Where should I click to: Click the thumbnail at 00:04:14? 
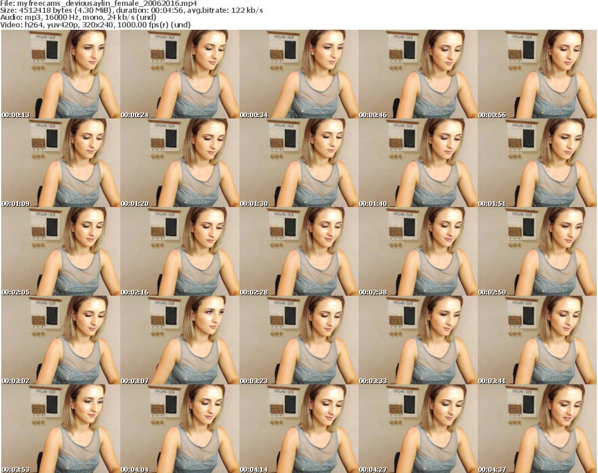pyautogui.click(x=298, y=429)
